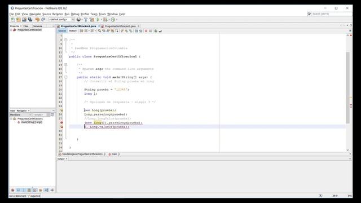Viewport: 361px width, 203px height.
Task: Switch to the Services panel tab
Action: 38,27
